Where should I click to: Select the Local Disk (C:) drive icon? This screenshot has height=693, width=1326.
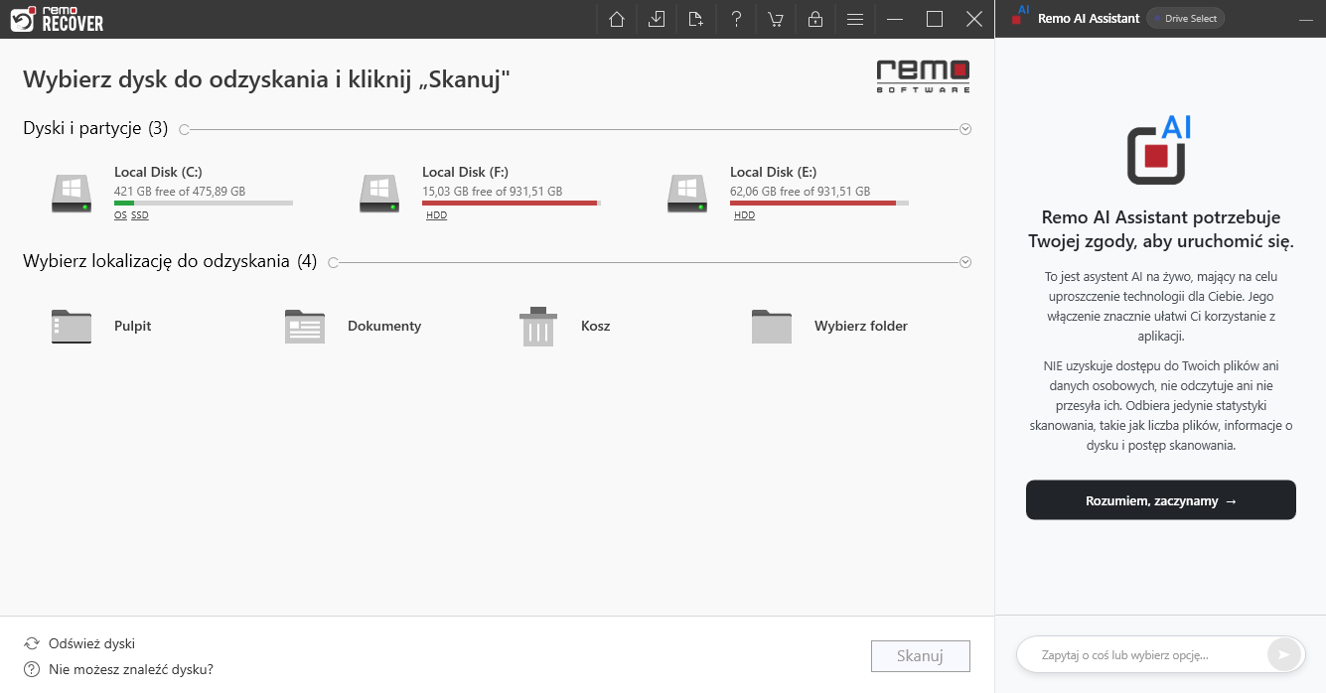(x=72, y=193)
